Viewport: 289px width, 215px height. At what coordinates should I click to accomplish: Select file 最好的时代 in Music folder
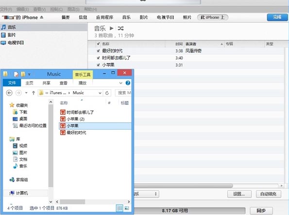click(x=73, y=132)
